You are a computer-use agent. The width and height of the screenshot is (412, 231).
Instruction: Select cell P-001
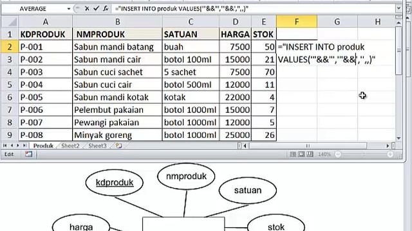pyautogui.click(x=46, y=47)
